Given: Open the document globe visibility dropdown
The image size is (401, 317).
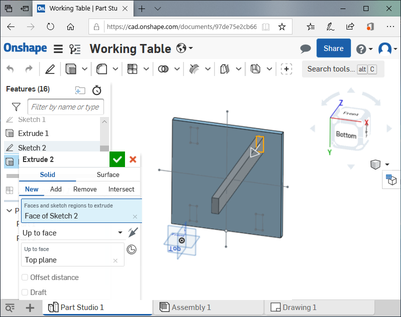Looking at the screenshot, I should [x=184, y=48].
